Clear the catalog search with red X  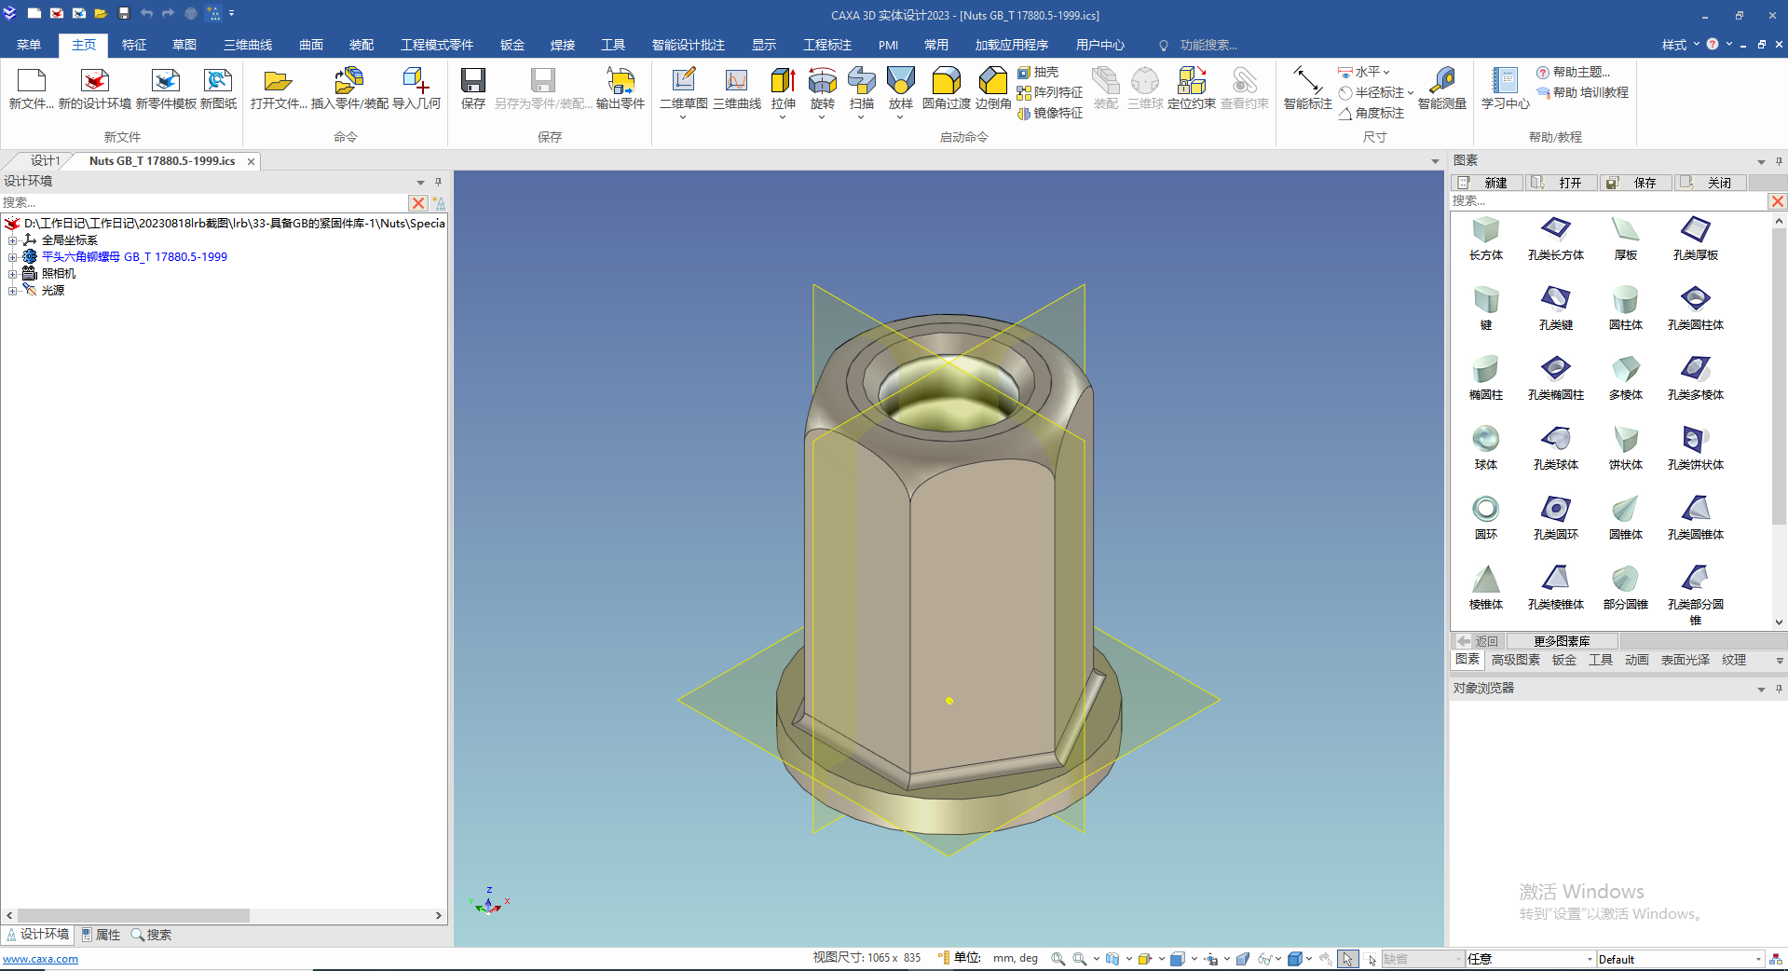click(x=1777, y=201)
